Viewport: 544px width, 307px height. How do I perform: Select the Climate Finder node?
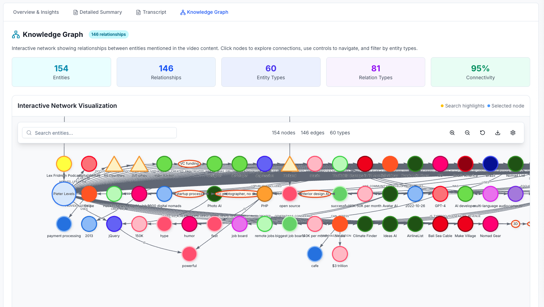(x=365, y=224)
